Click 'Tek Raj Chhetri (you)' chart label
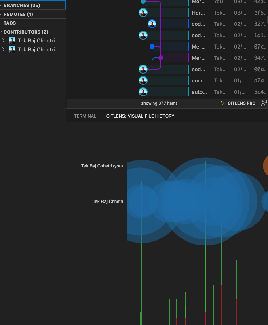Screen dimensions: 268x325 click(102, 166)
